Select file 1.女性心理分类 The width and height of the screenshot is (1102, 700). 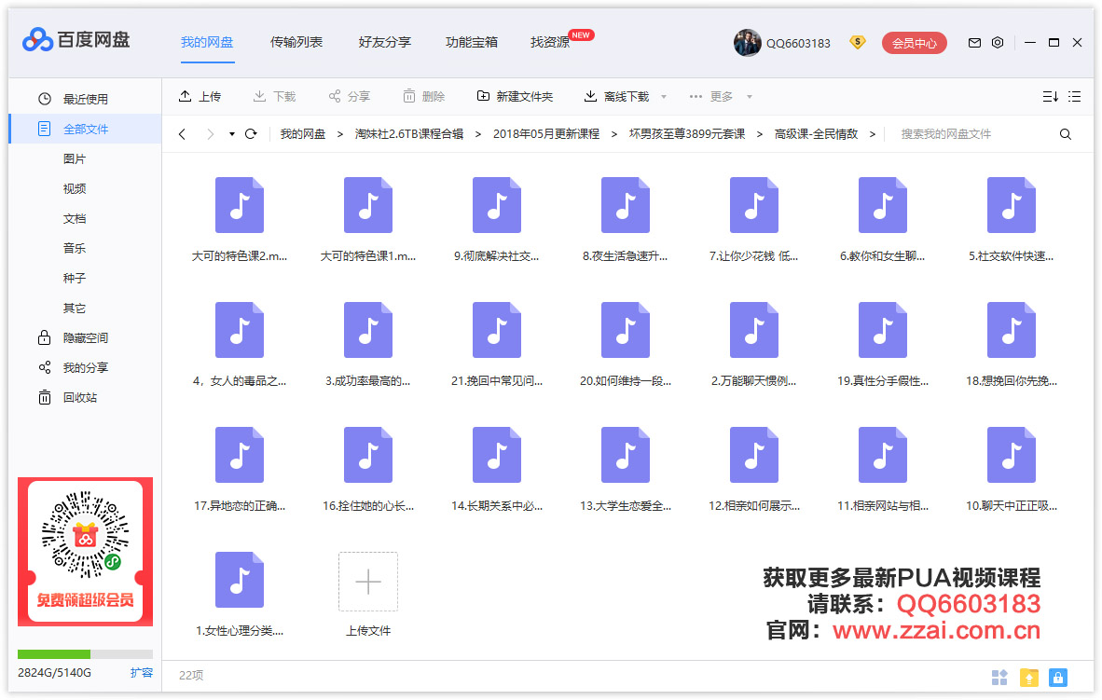click(240, 595)
